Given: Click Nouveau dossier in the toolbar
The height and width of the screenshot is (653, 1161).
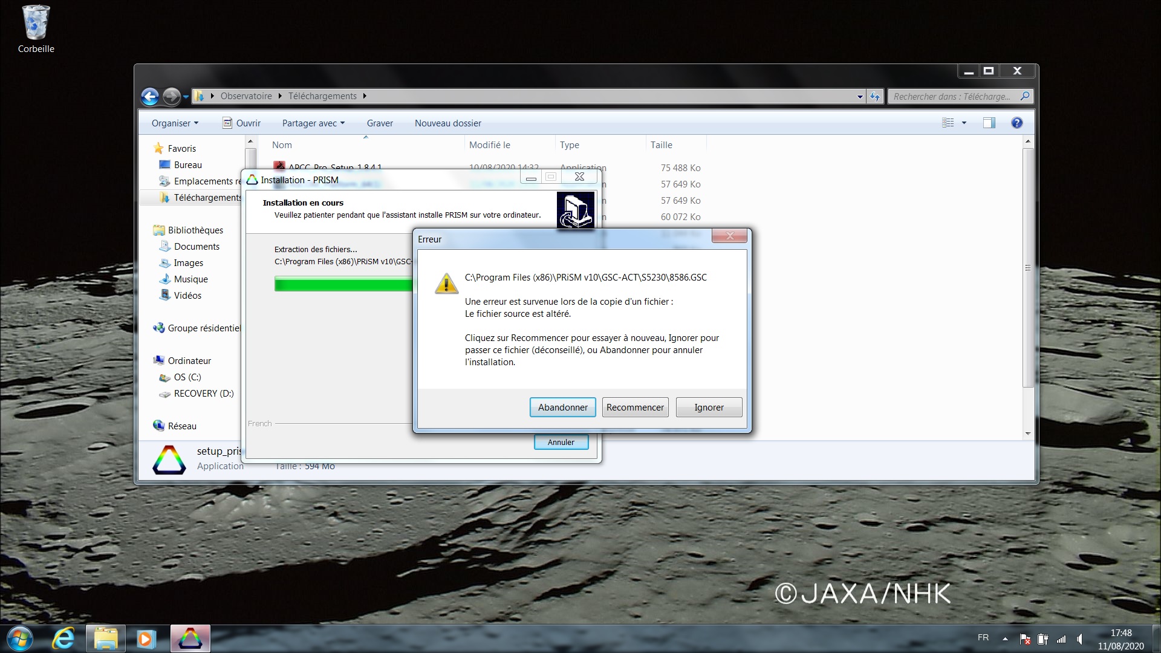Looking at the screenshot, I should pos(447,123).
